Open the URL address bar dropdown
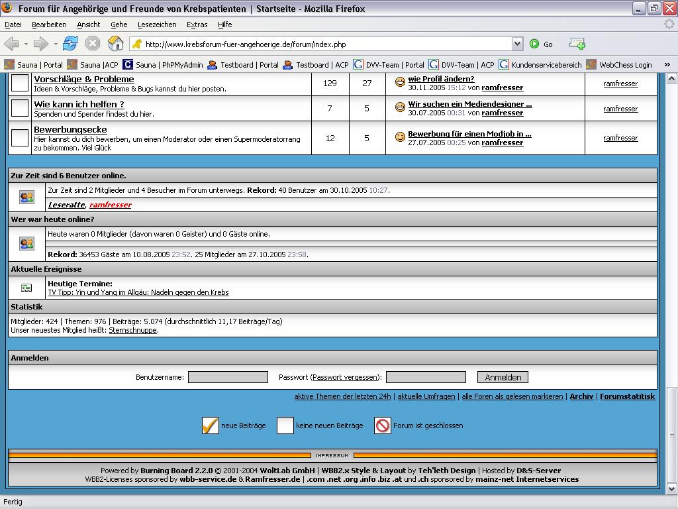The width and height of the screenshot is (678, 509). click(x=517, y=44)
